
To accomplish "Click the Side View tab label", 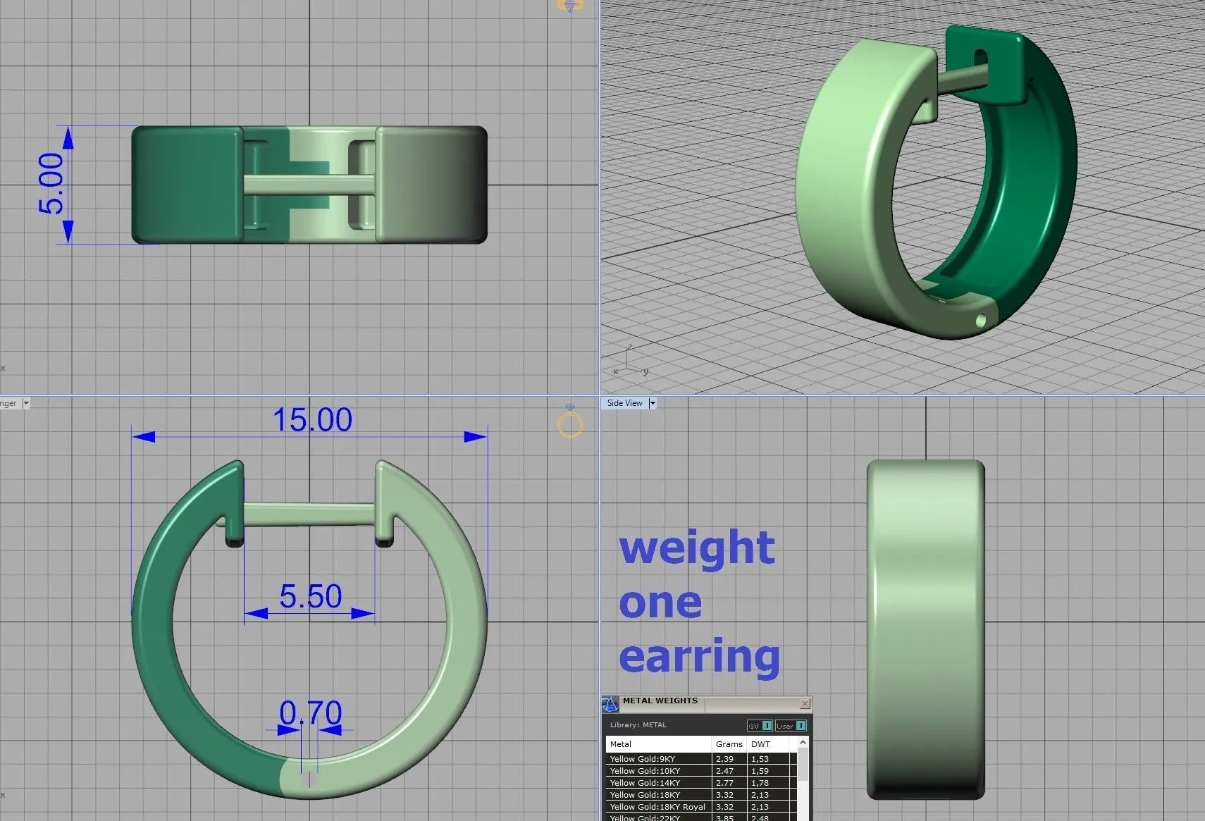I will click(624, 403).
